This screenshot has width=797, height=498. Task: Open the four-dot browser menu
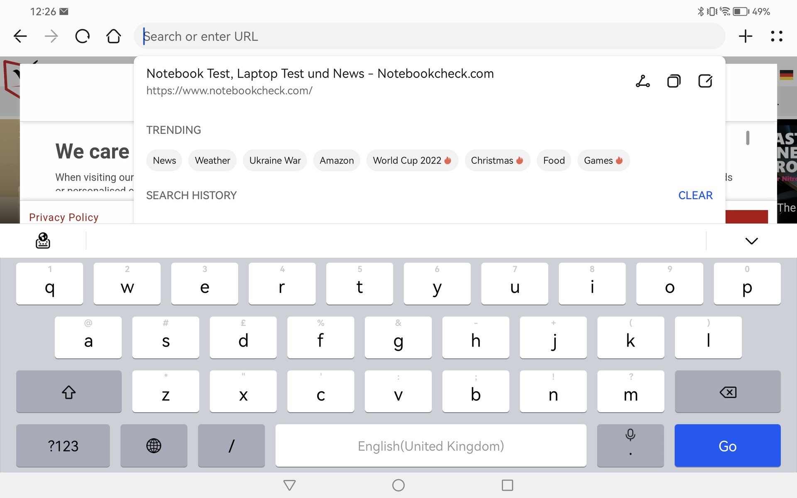776,37
